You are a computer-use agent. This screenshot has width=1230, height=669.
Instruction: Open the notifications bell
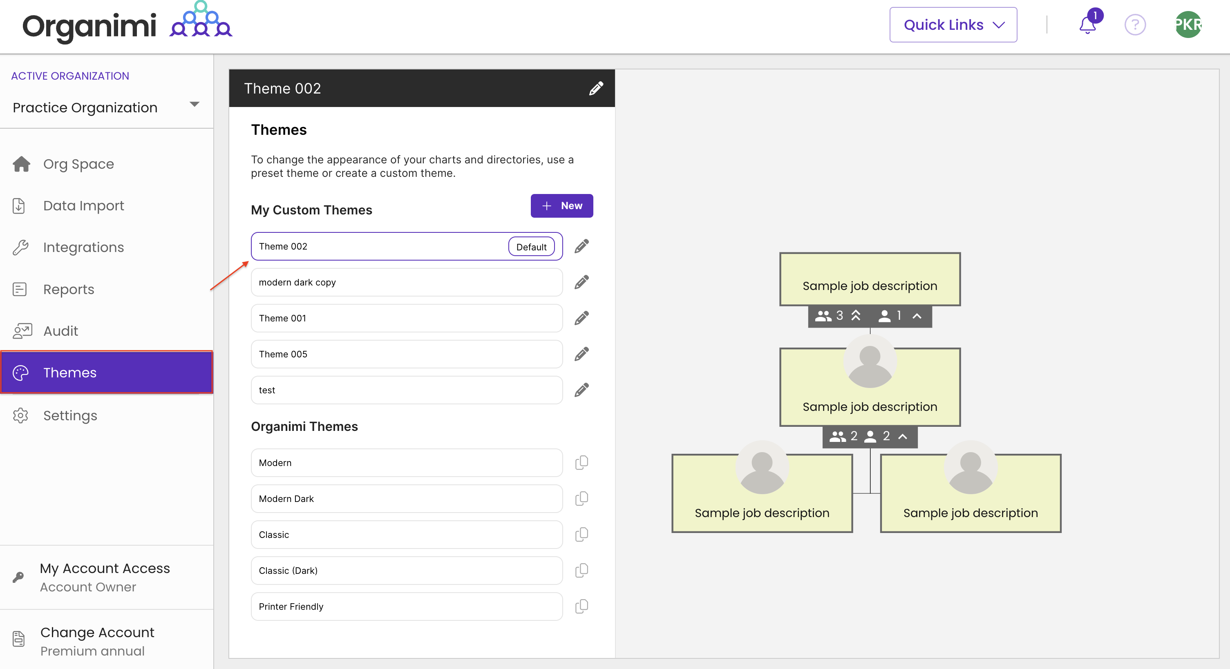tap(1087, 25)
